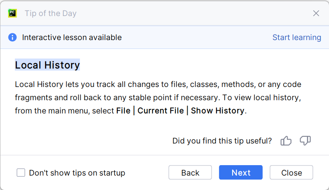This screenshot has height=190, width=329.
Task: Click the bold "Show History" text
Action: pyautogui.click(x=217, y=111)
